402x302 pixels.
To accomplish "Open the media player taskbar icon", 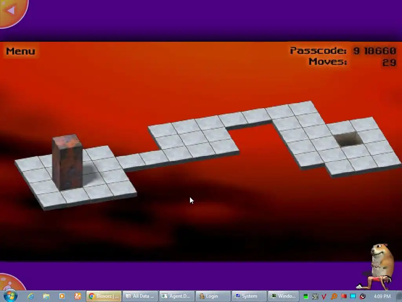I will click(62, 296).
